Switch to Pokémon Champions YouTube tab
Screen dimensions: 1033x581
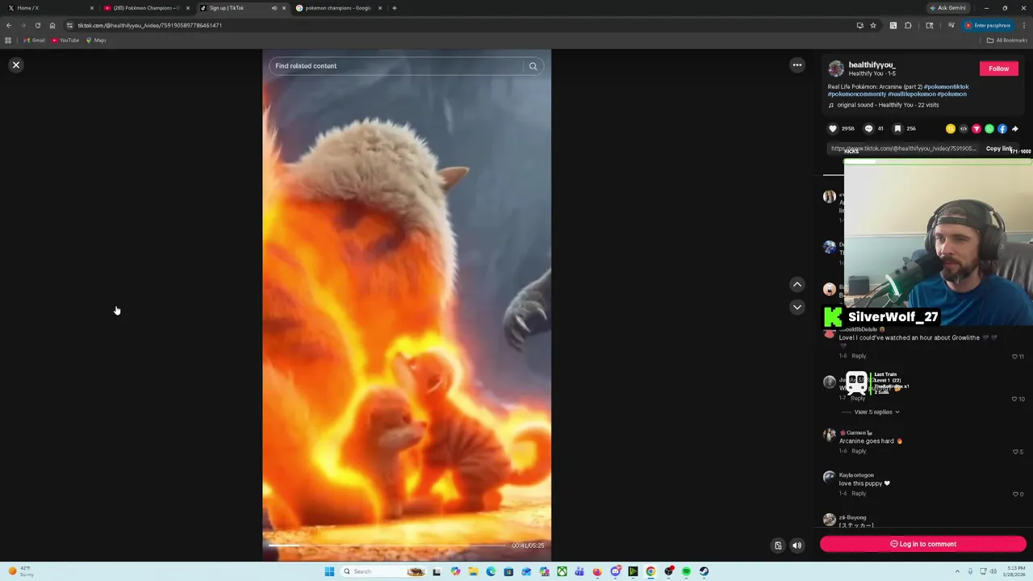tap(145, 8)
